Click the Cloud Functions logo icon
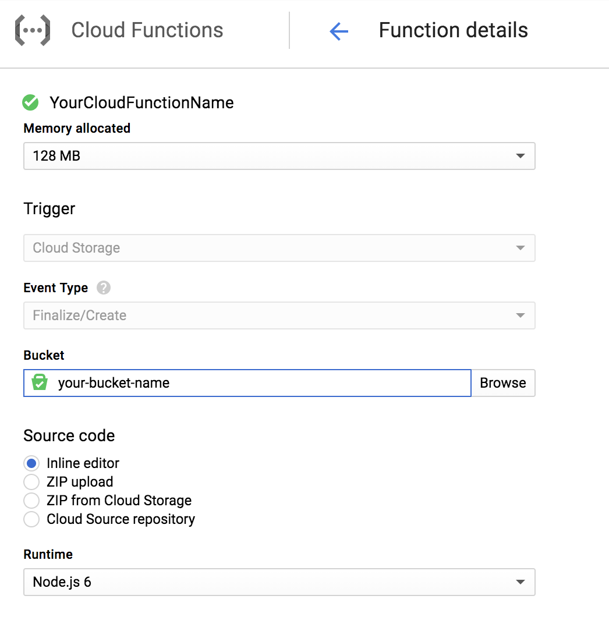Viewport: 609px width, 624px height. click(x=32, y=31)
